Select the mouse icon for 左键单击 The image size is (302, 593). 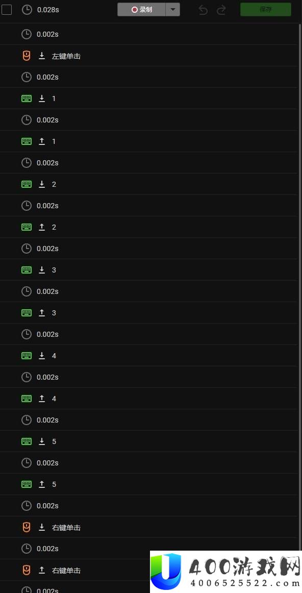tap(26, 56)
